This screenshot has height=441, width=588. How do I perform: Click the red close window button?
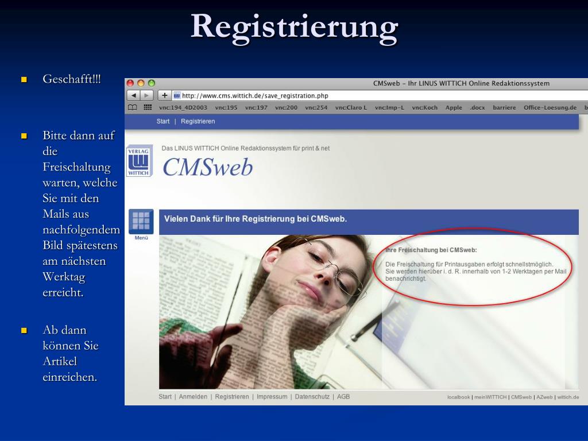(x=130, y=83)
